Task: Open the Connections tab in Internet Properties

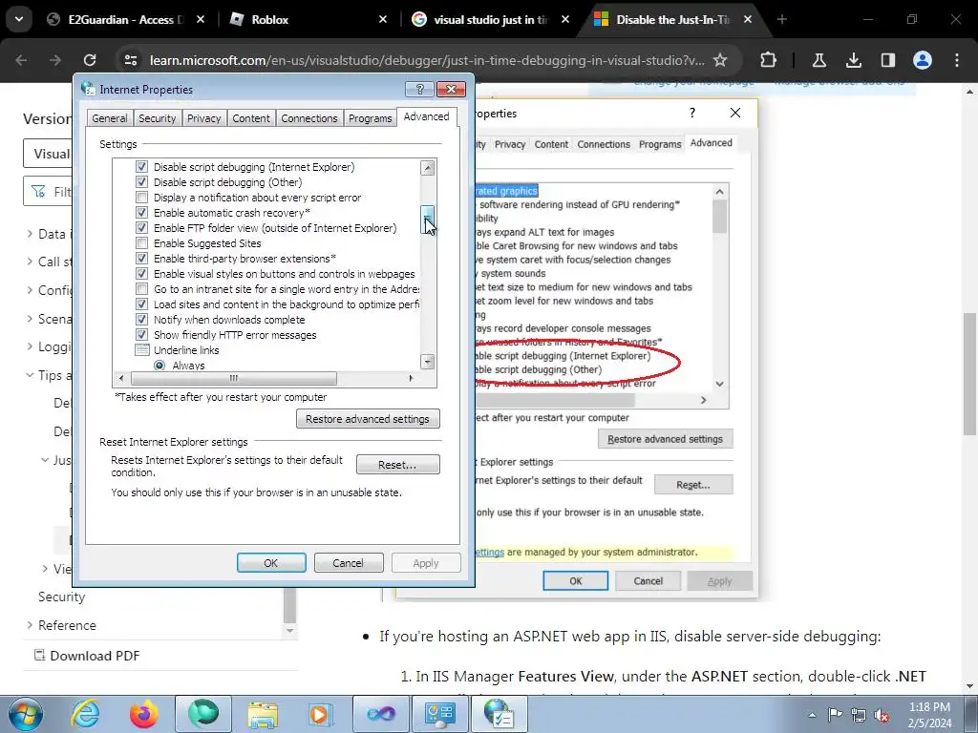Action: pos(308,118)
